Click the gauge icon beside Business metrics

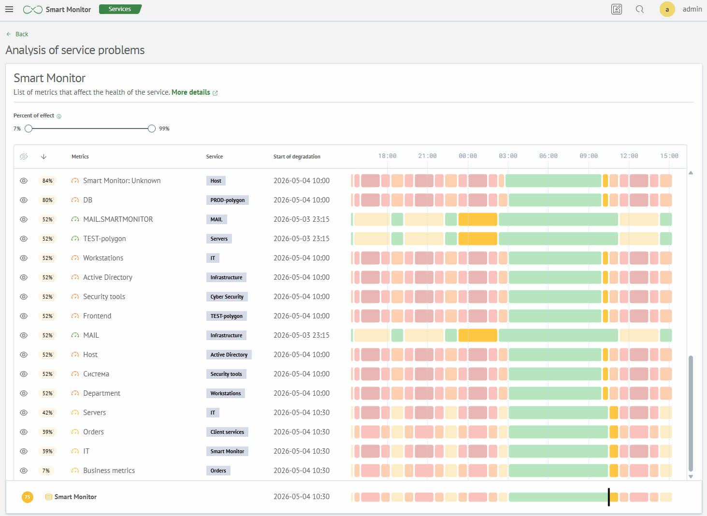point(75,471)
